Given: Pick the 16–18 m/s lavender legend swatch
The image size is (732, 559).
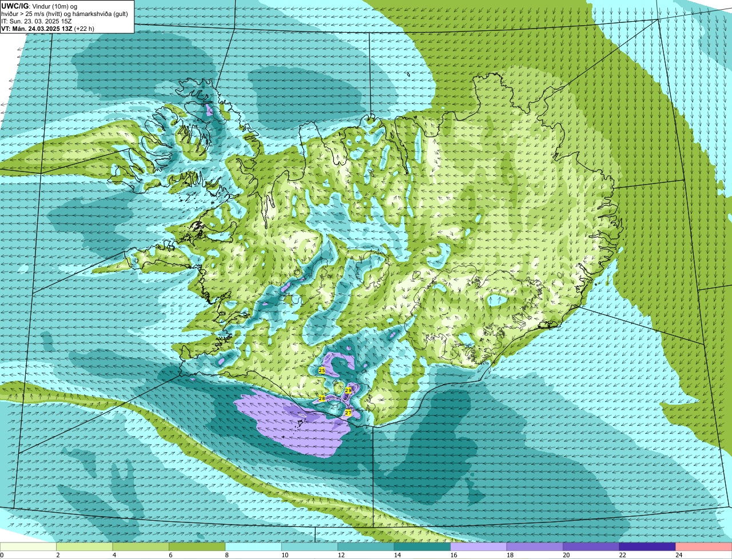Looking at the screenshot, I should [x=479, y=546].
